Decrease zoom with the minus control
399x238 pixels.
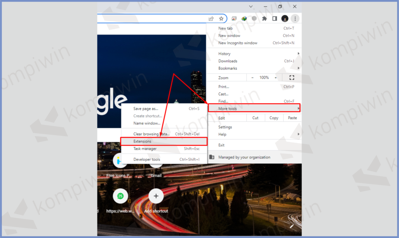coord(252,77)
